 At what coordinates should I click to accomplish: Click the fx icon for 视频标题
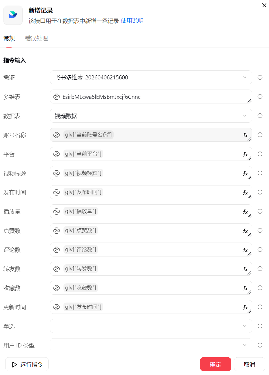coord(245,173)
